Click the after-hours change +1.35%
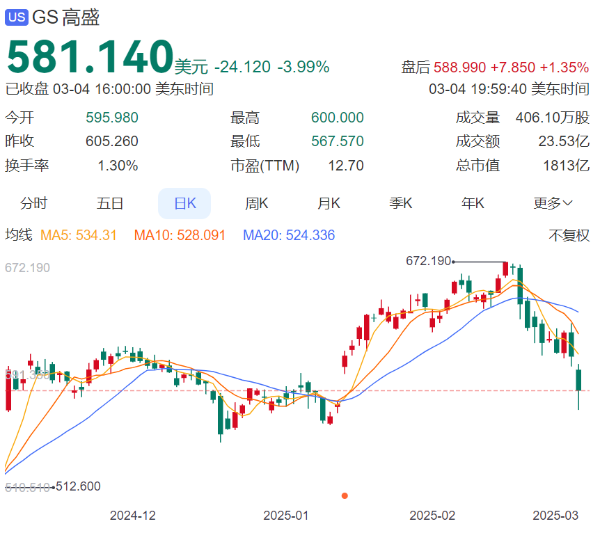This screenshot has height=533, width=600. click(565, 67)
